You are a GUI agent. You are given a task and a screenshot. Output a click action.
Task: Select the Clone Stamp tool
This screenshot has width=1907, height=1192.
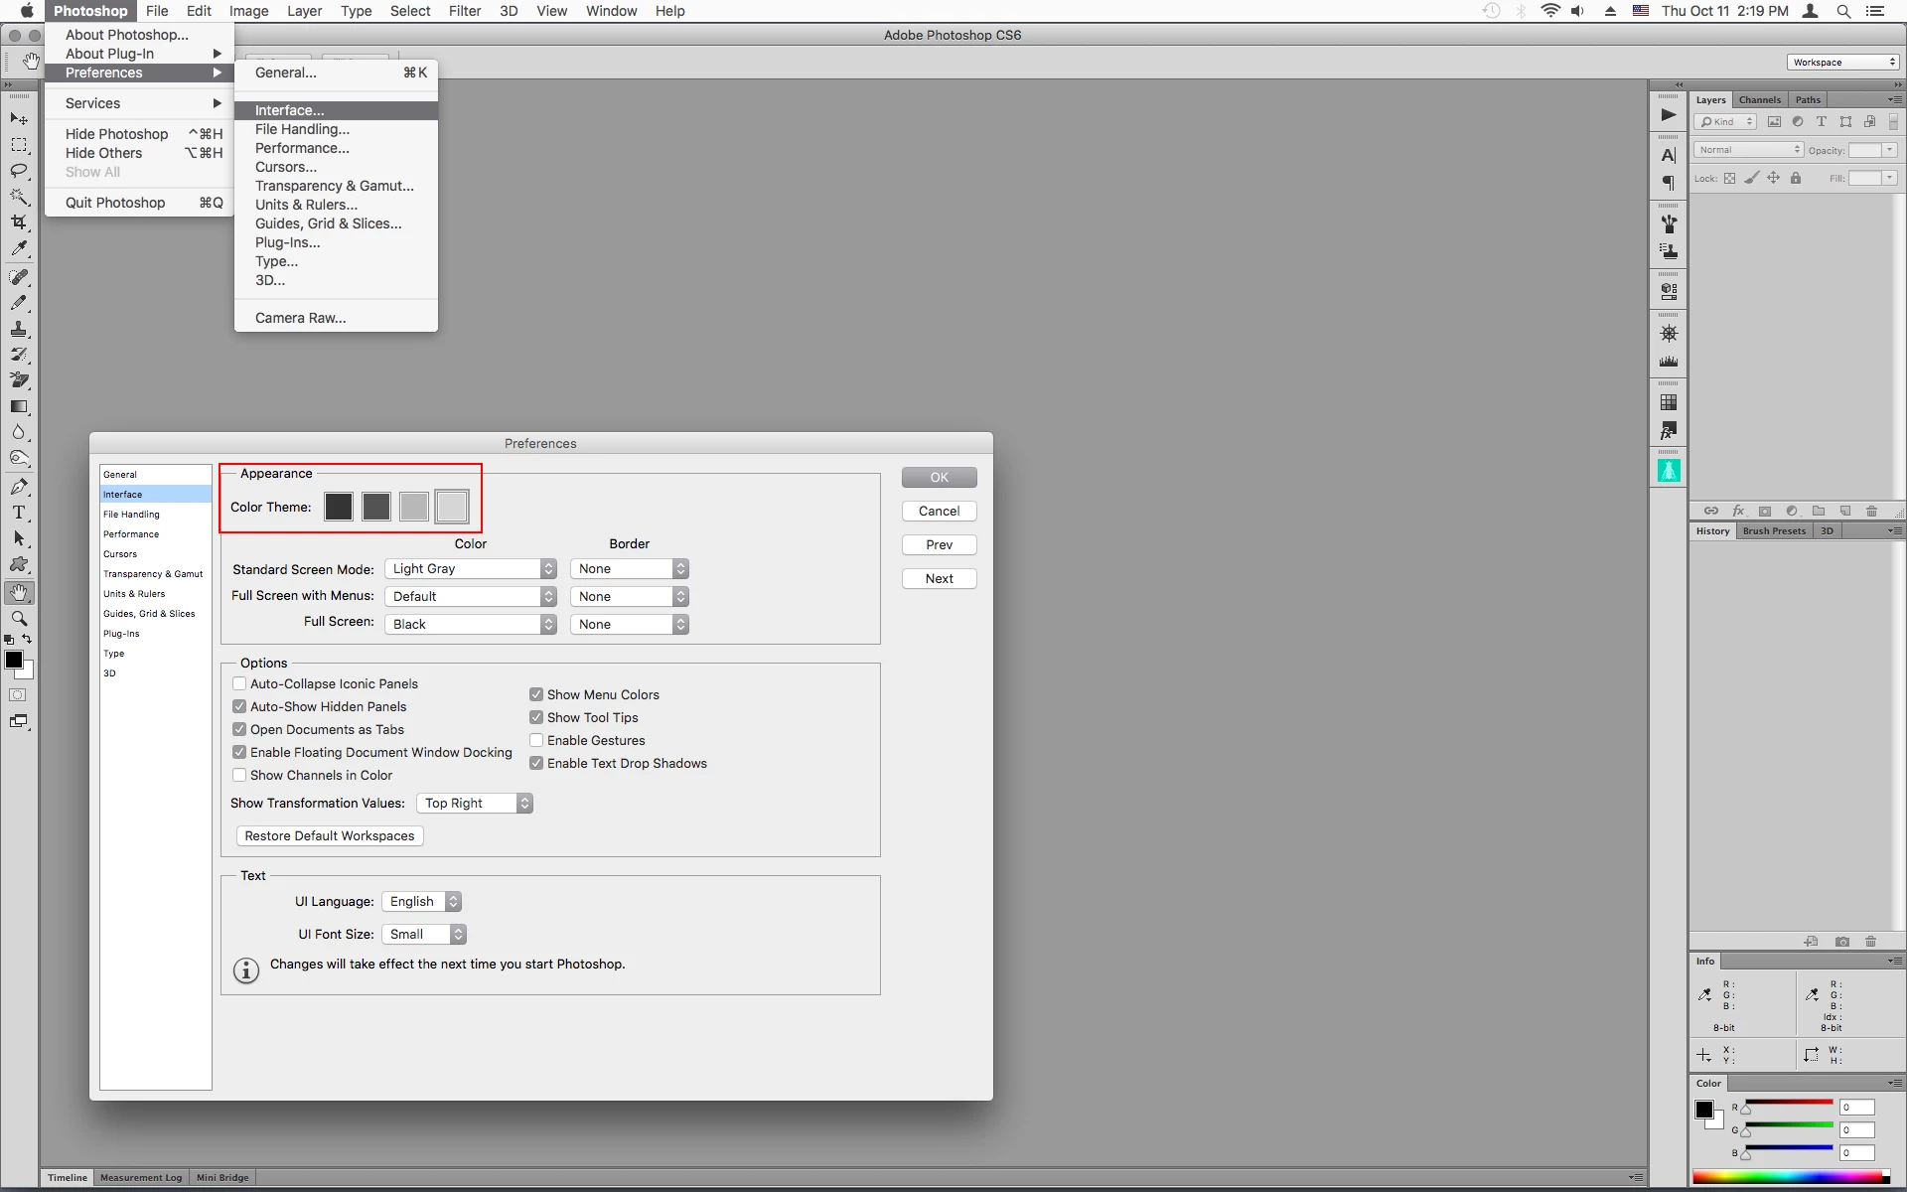[19, 329]
